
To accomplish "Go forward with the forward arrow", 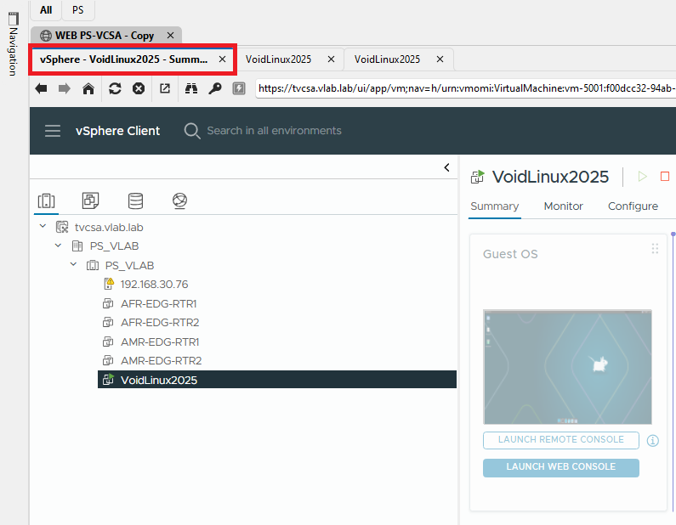I will pyautogui.click(x=65, y=88).
